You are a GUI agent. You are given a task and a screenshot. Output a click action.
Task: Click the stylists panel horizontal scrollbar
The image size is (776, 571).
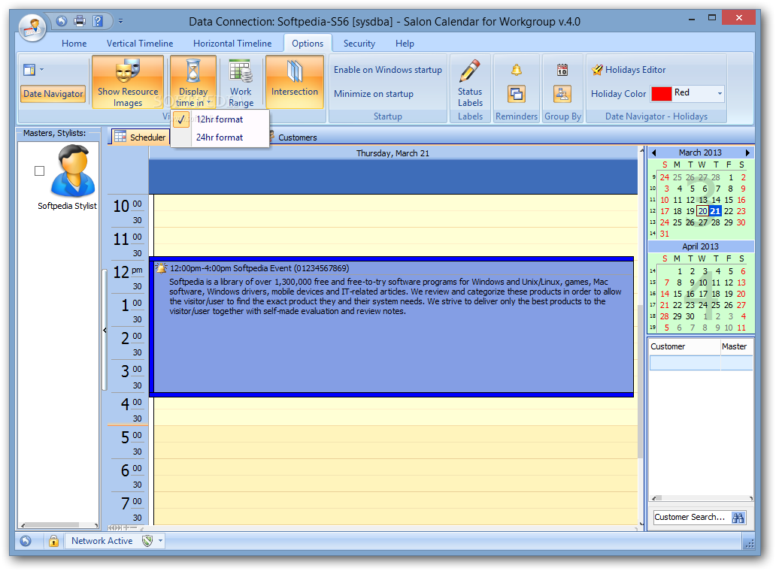pos(59,525)
